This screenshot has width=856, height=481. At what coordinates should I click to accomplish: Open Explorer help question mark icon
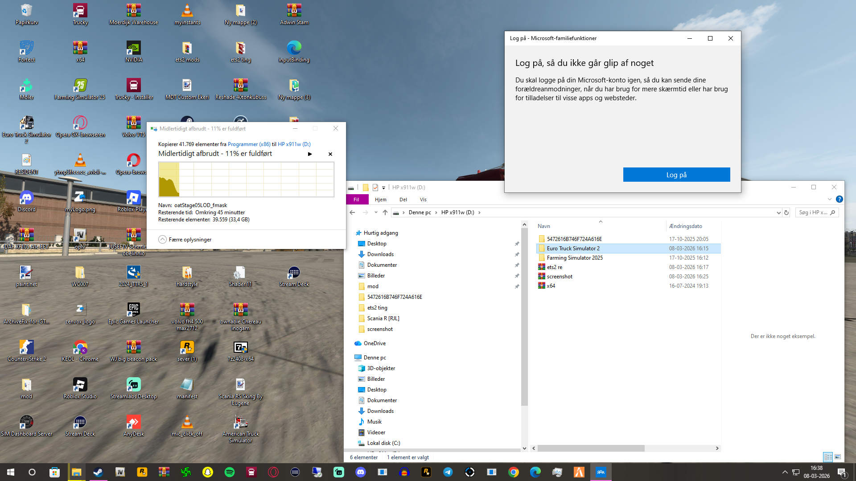pyautogui.click(x=839, y=199)
